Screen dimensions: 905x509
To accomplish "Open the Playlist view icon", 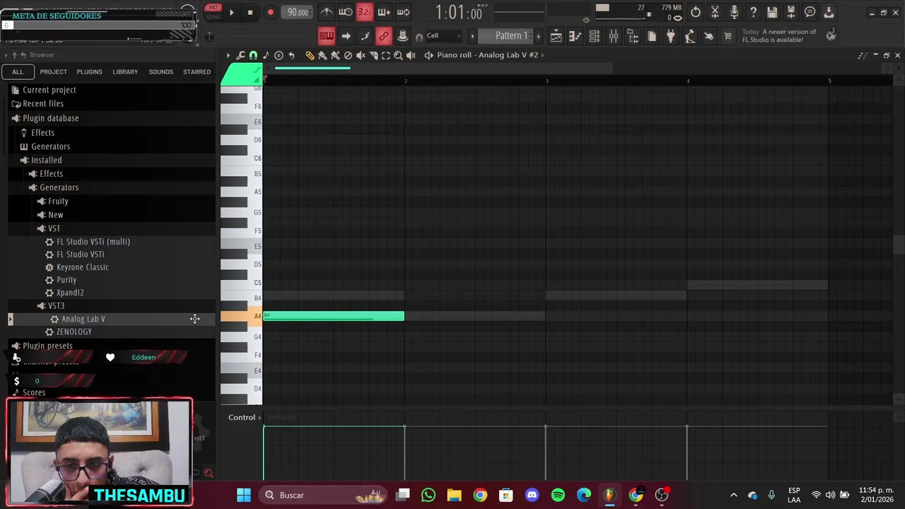I will (556, 36).
